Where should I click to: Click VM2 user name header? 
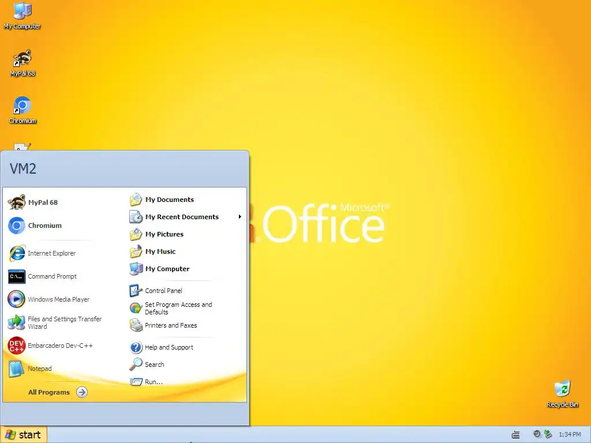23,168
